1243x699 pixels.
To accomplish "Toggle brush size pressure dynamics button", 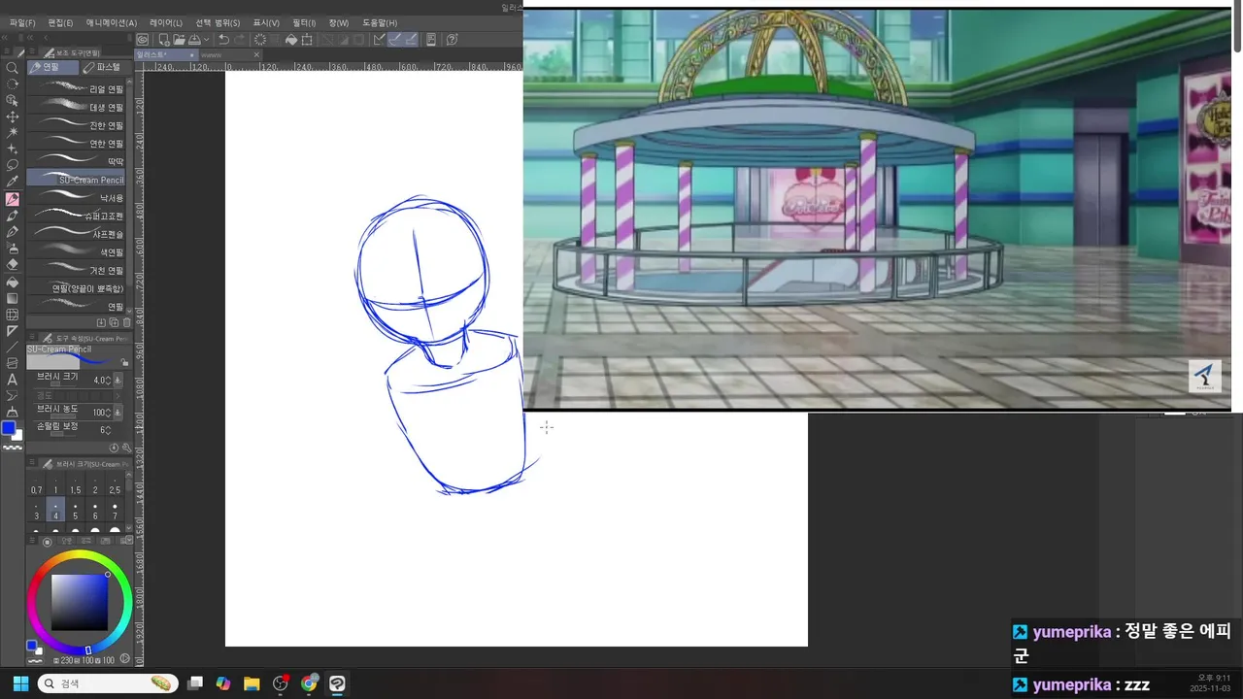I will point(118,380).
